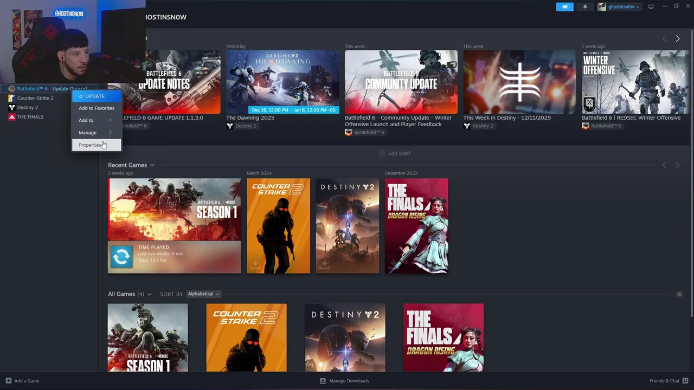
Task: Open the Alphabetical sort dropdown
Action: point(203,294)
